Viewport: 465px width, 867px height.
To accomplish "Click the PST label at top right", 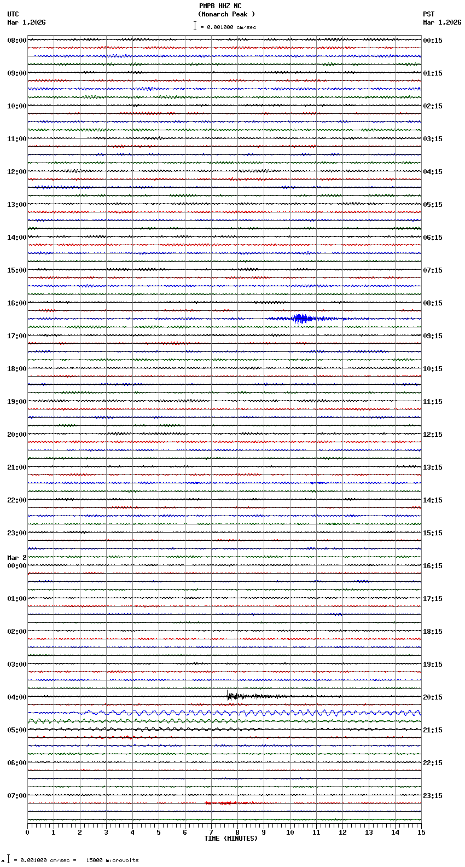I will (429, 14).
